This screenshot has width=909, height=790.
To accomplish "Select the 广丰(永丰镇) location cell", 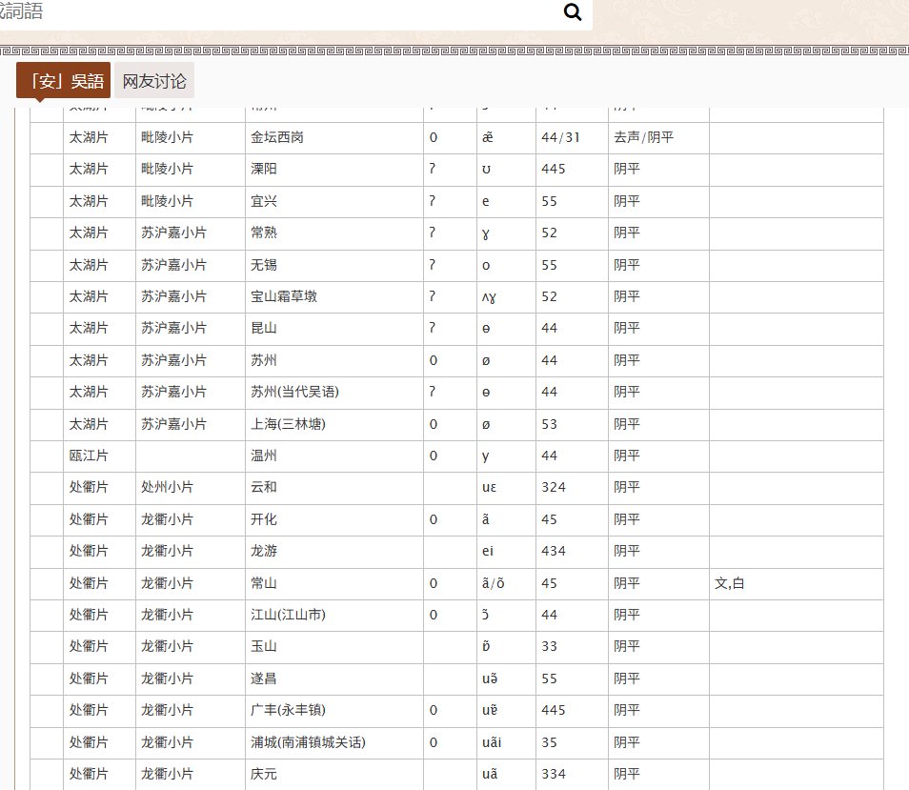I will [333, 711].
